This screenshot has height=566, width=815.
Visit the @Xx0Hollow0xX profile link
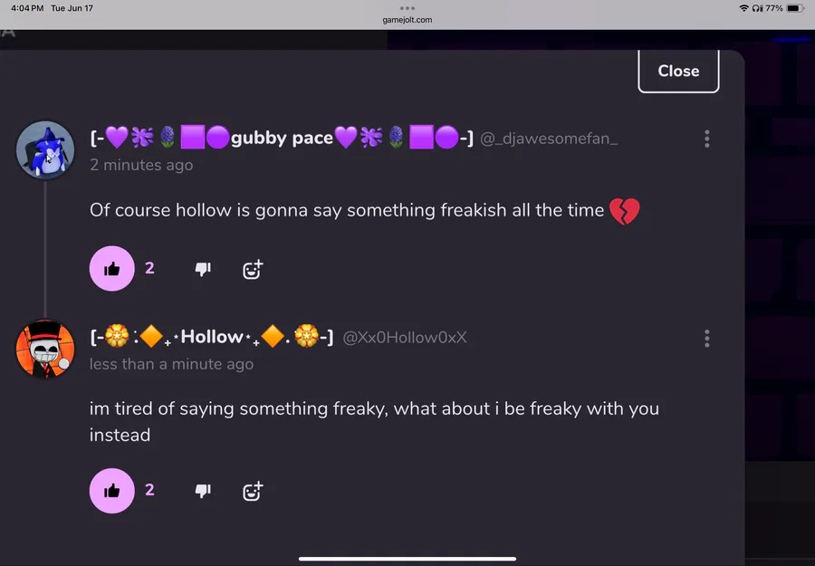(405, 338)
